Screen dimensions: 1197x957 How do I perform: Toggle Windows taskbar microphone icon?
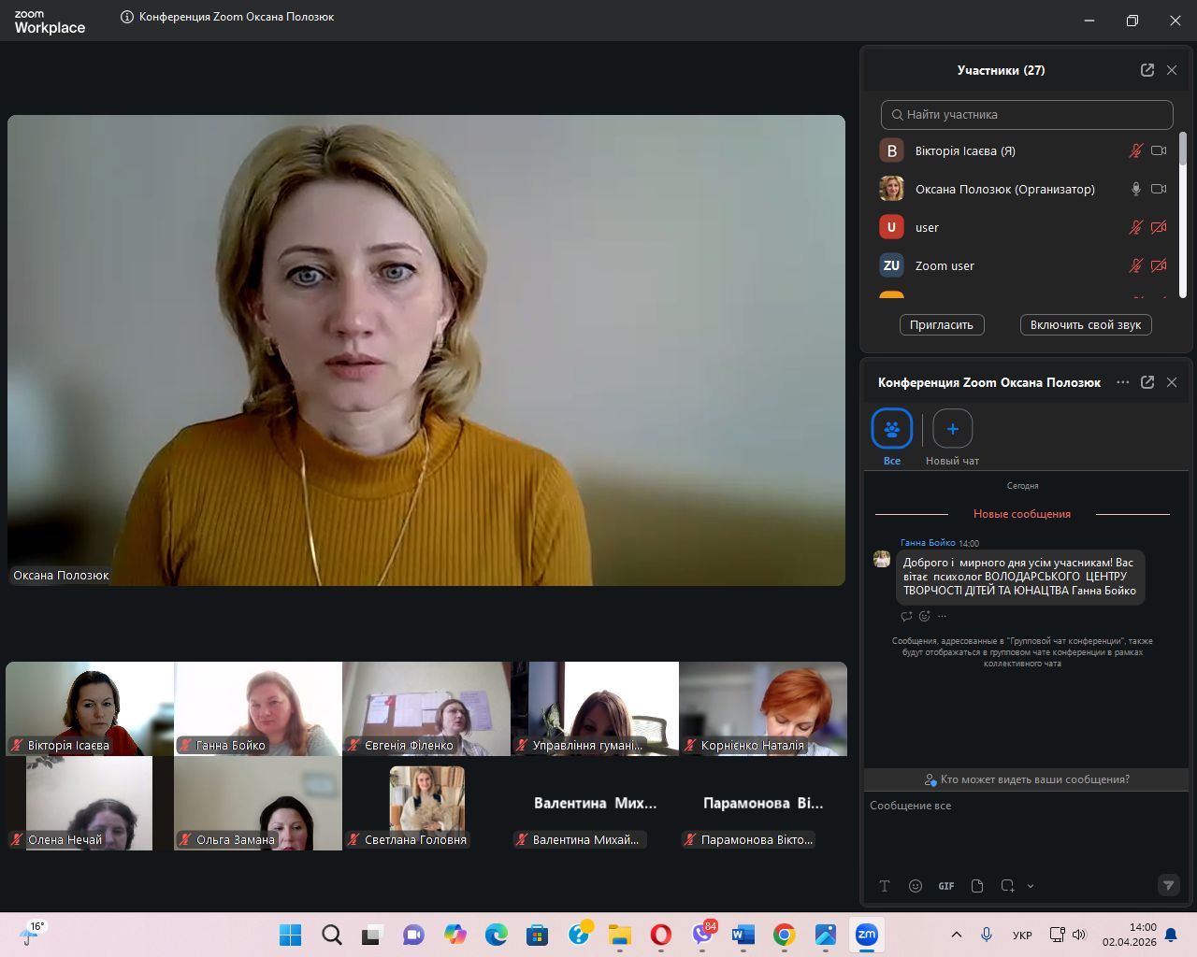(986, 935)
